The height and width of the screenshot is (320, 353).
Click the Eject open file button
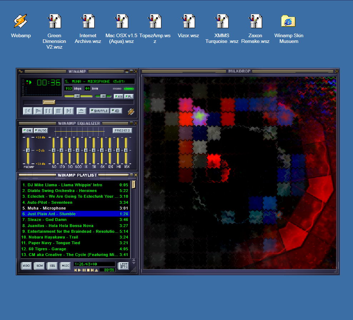(81, 111)
